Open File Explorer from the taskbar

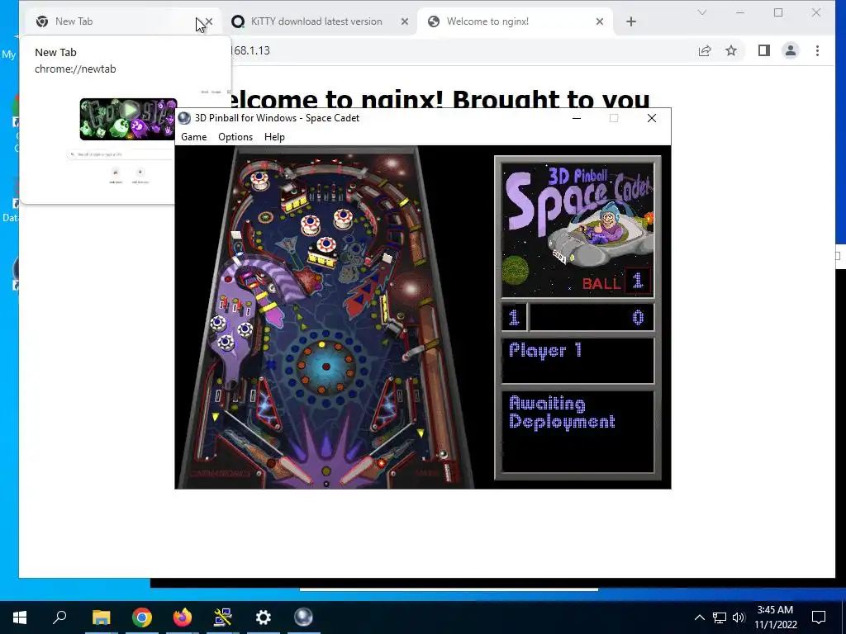point(101,617)
